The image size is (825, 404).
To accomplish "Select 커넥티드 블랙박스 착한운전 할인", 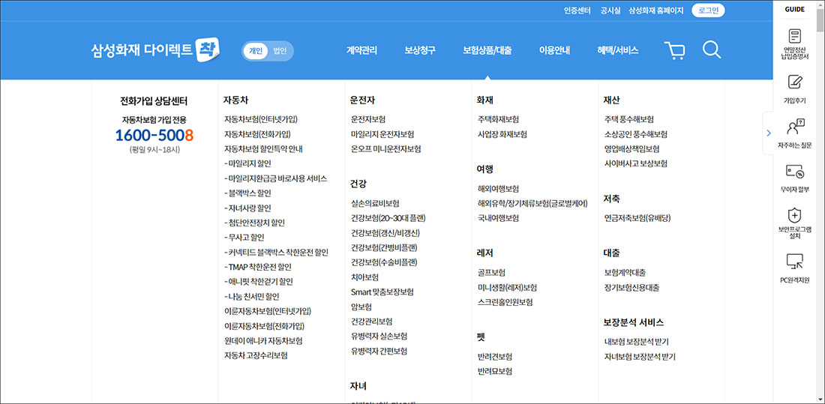I will point(276,252).
